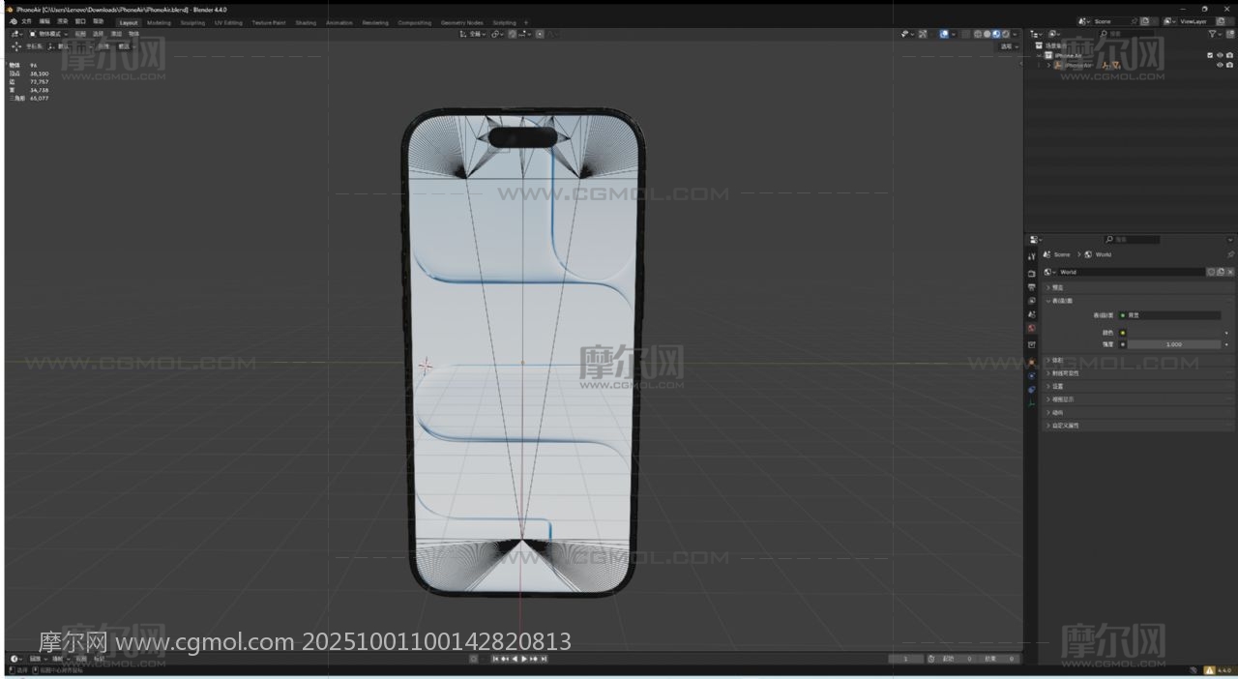Open the Tool properties tab icon
This screenshot has width=1238, height=679.
pos(1031,256)
